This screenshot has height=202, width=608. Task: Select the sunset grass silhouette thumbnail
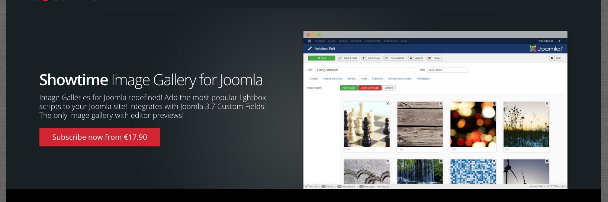pyautogui.click(x=526, y=124)
